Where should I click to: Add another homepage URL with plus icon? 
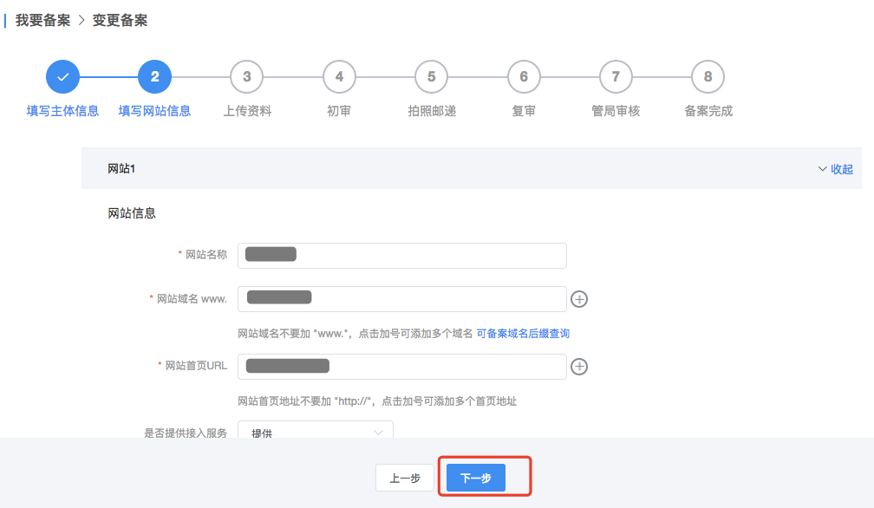coord(579,367)
